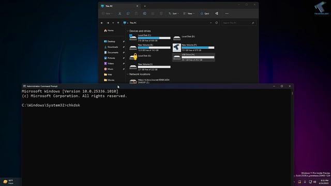The width and height of the screenshot is (331, 186).
Task: Open the View dropdown menu
Action: coord(189,13)
